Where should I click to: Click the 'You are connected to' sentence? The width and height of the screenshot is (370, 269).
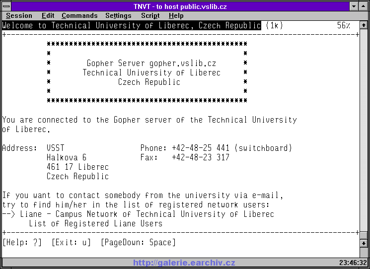[x=149, y=120]
